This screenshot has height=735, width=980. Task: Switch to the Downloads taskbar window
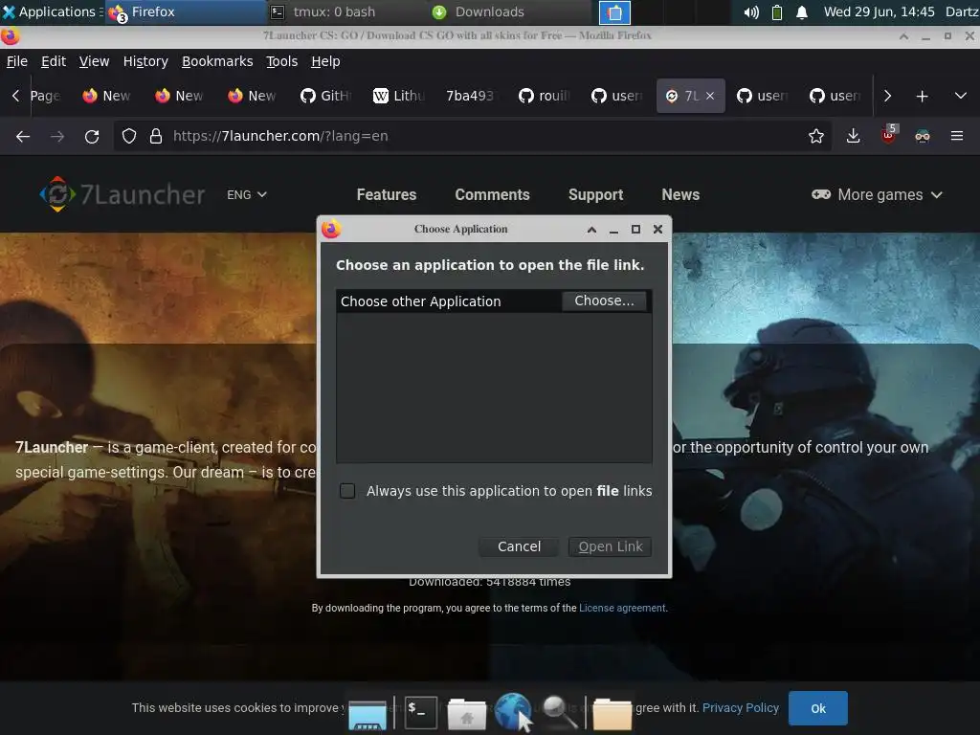tap(509, 11)
